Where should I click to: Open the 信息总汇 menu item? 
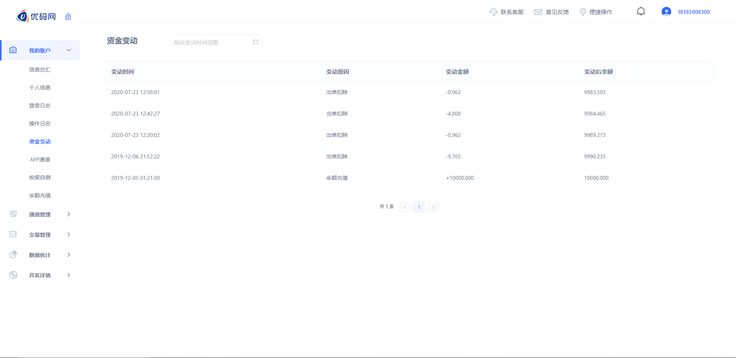point(40,70)
